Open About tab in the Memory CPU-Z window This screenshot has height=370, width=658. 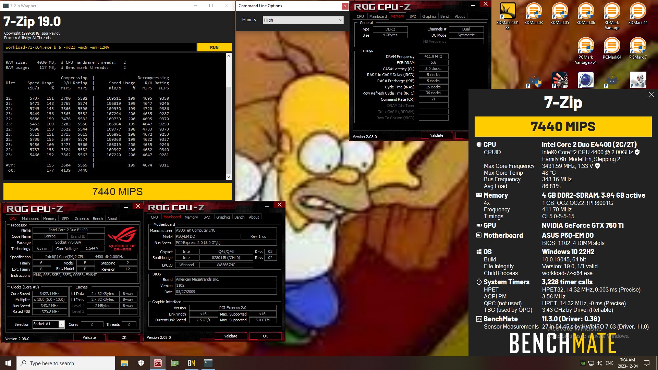pyautogui.click(x=460, y=16)
